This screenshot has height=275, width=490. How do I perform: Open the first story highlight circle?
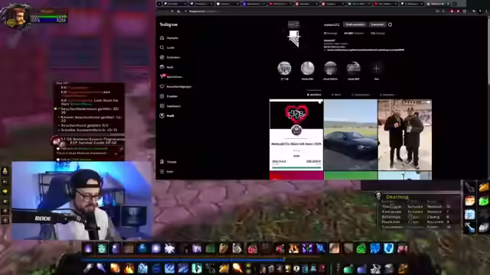click(x=284, y=68)
